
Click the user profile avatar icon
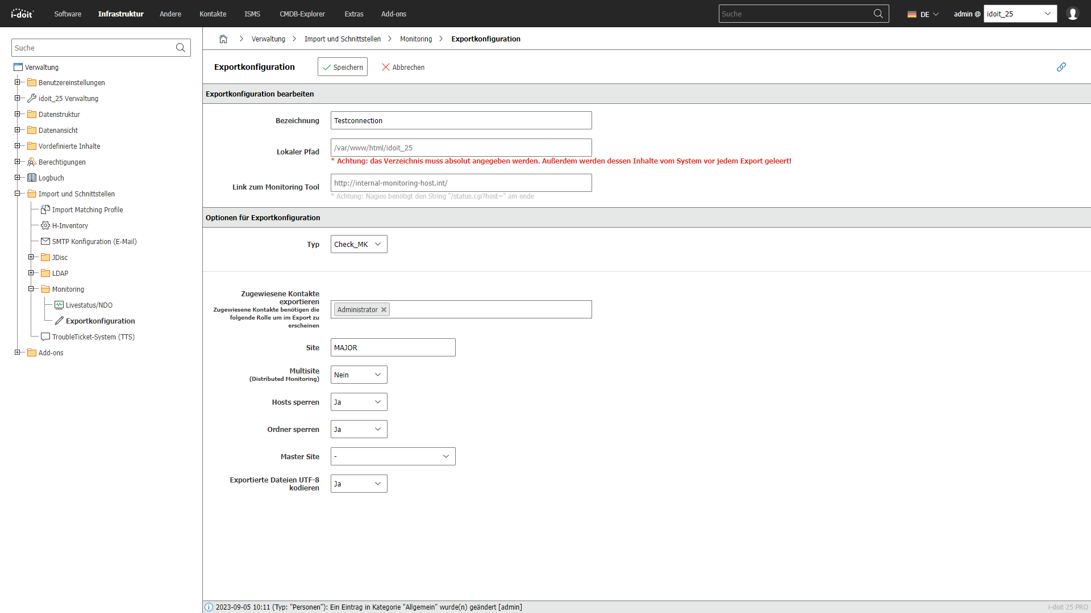click(x=1072, y=14)
